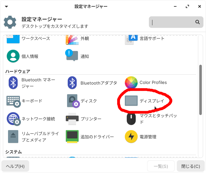Open the 個人情報 icon
This screenshot has width=206, height=173.
click(13, 56)
